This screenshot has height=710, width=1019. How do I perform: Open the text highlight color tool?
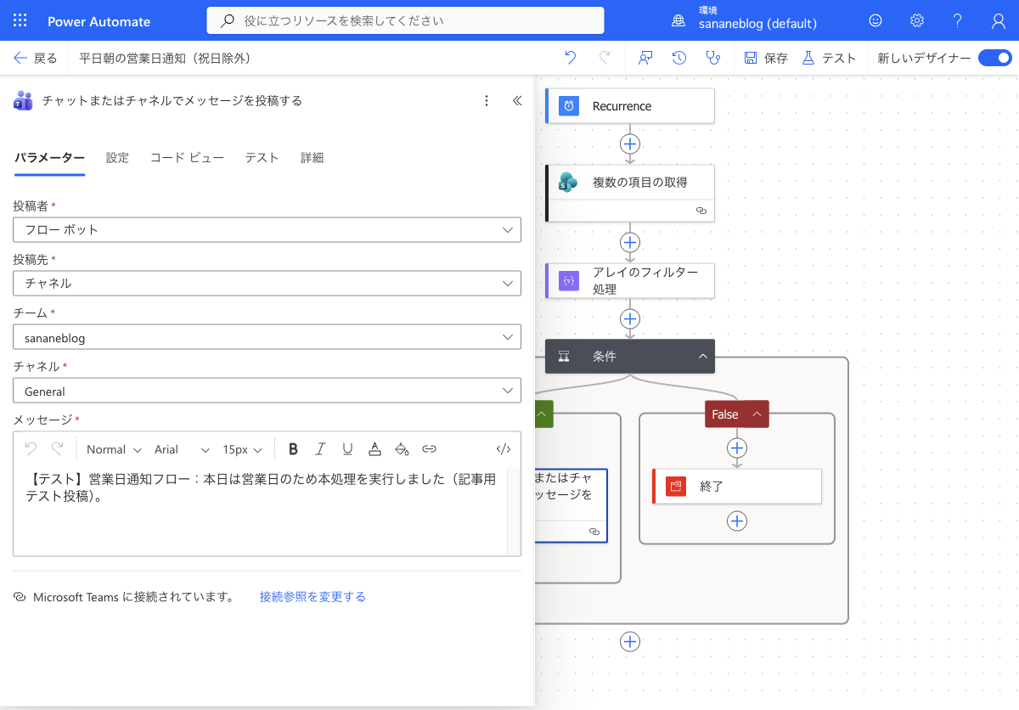tap(374, 449)
